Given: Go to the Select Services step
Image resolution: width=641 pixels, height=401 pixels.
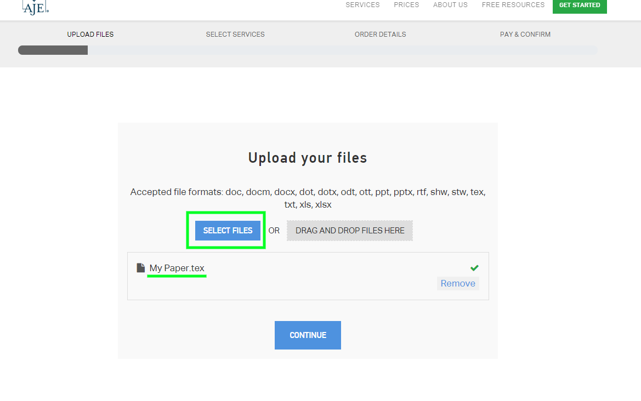Looking at the screenshot, I should [235, 35].
